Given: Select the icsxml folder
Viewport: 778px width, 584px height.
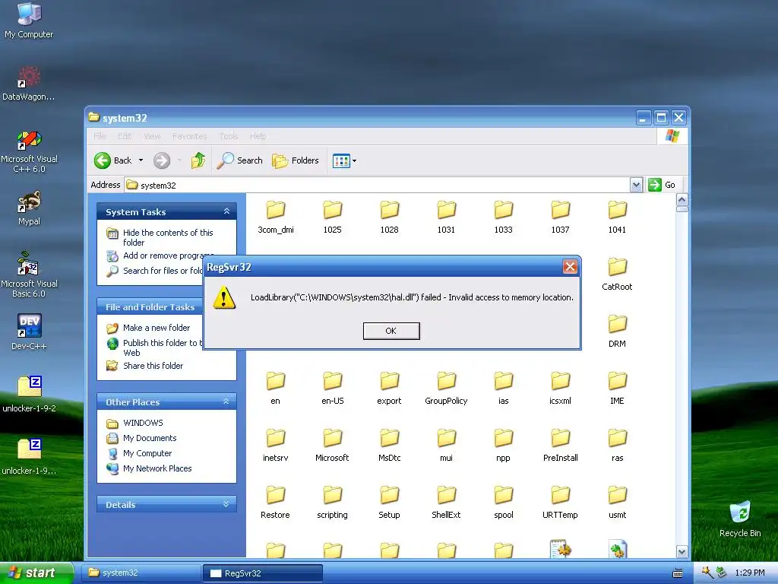Looking at the screenshot, I should coord(560,389).
